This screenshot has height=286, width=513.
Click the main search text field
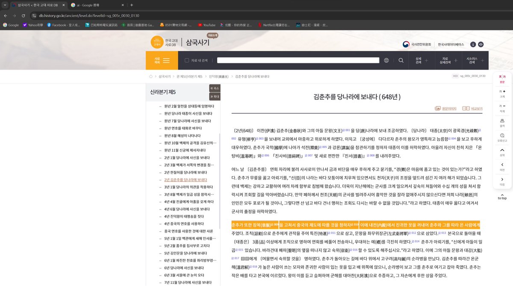coord(298,60)
